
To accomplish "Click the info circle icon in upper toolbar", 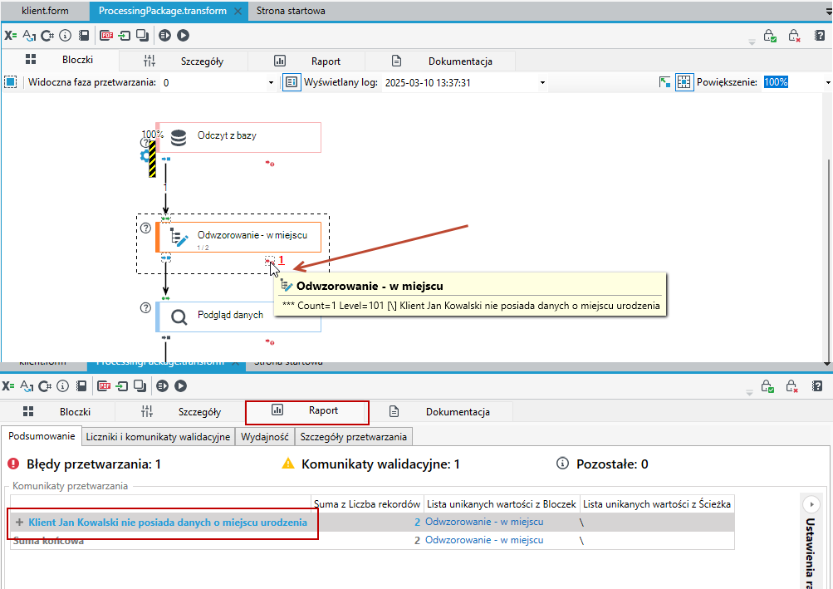I will [x=66, y=36].
